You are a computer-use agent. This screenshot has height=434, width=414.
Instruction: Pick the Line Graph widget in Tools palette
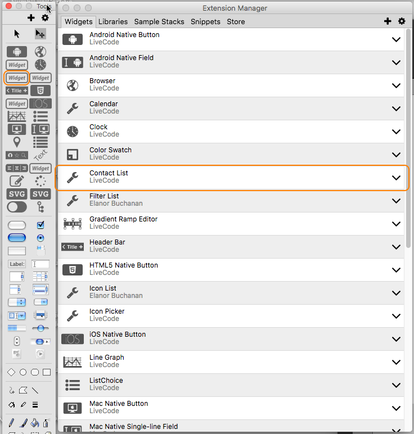tap(17, 116)
